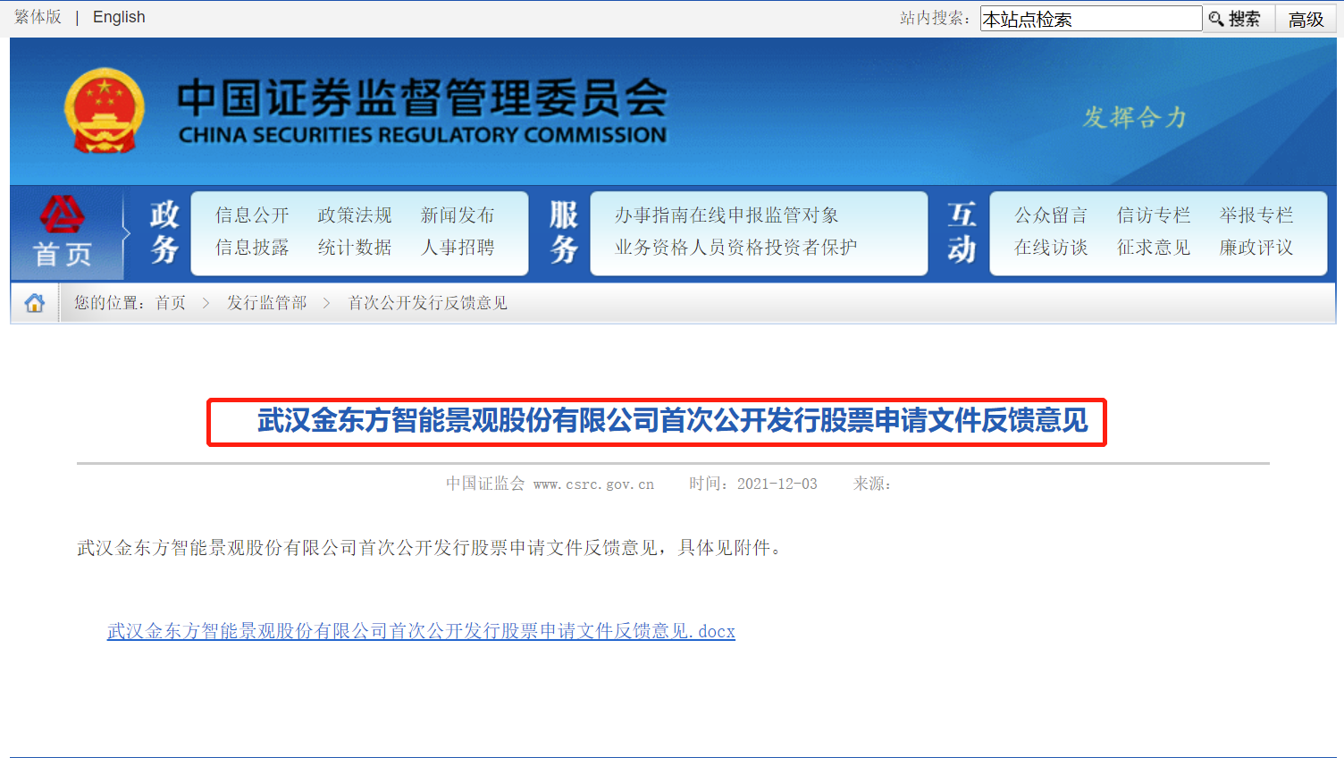
Task: Open the 举报专栏 reporting column
Action: coord(1256,215)
